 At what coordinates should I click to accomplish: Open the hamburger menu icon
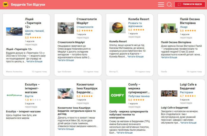pyautogui.click(x=161, y=4)
